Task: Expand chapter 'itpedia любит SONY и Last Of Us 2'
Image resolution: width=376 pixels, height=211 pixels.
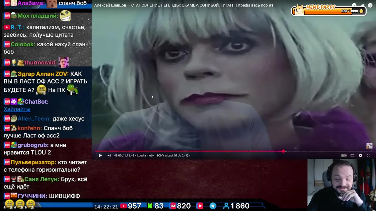Action: (x=163, y=156)
